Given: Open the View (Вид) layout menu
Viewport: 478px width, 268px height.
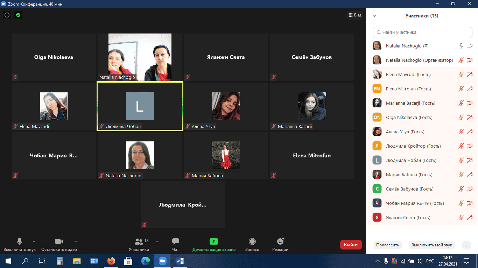Looking at the screenshot, I should [x=354, y=15].
